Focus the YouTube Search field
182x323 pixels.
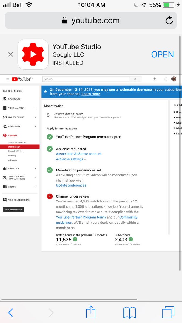point(86,79)
